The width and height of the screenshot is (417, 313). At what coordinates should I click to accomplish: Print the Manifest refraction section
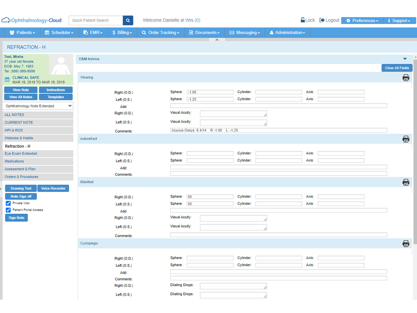pyautogui.click(x=406, y=182)
